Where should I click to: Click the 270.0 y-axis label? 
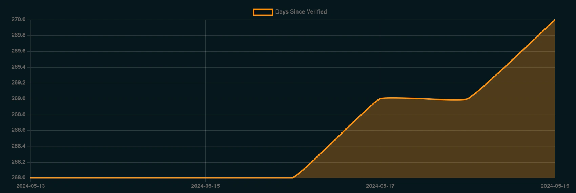18,20
